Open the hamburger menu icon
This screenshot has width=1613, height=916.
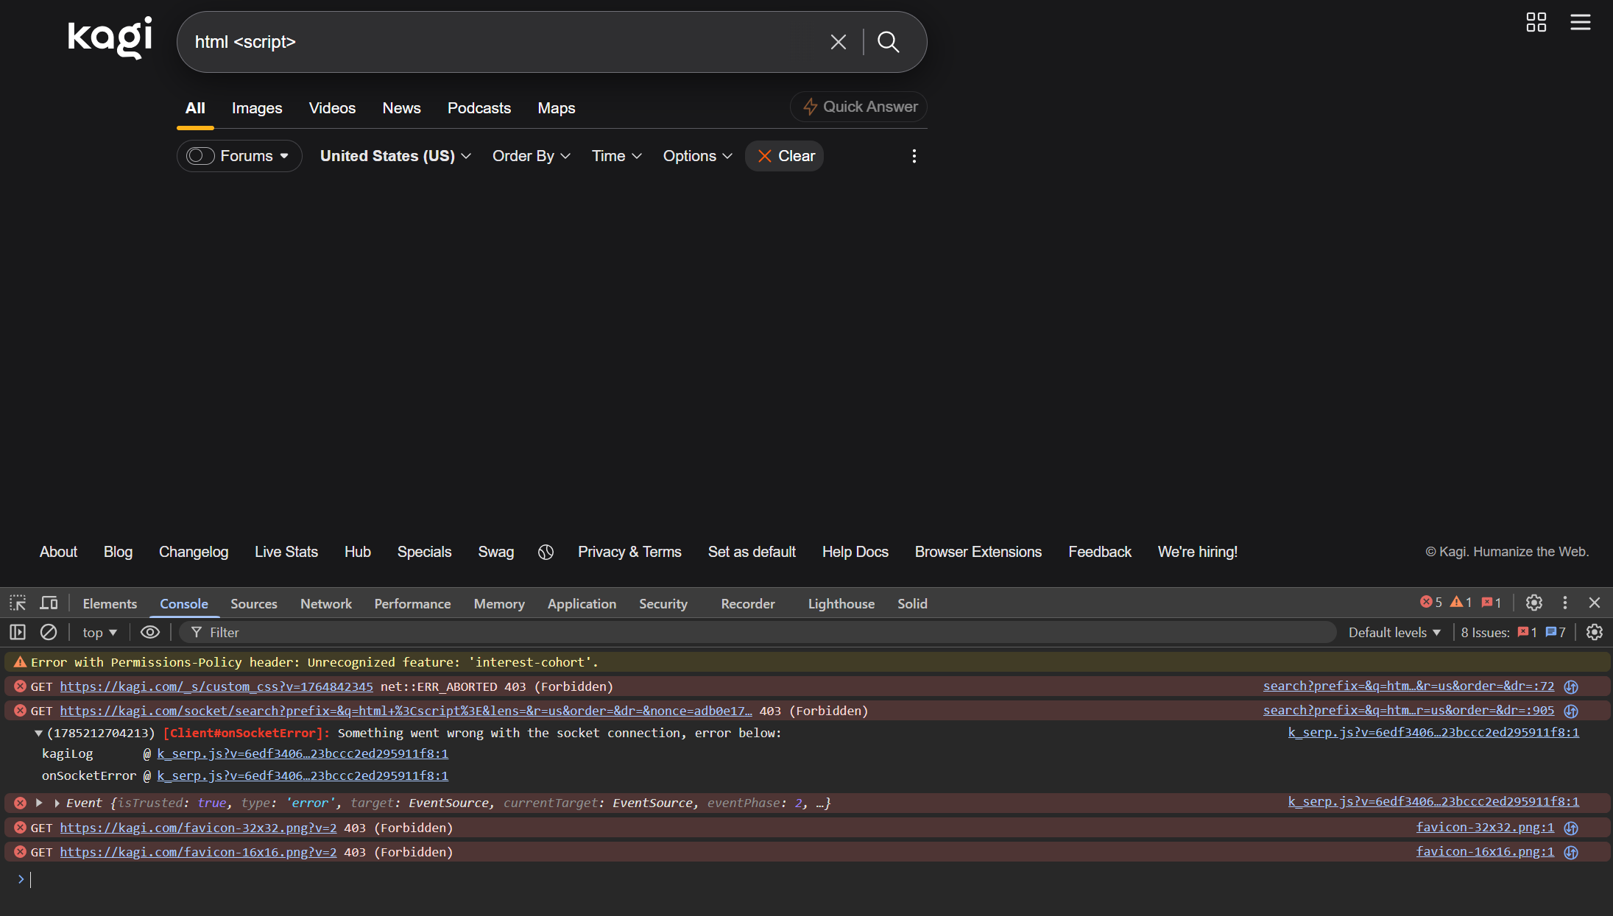point(1580,22)
